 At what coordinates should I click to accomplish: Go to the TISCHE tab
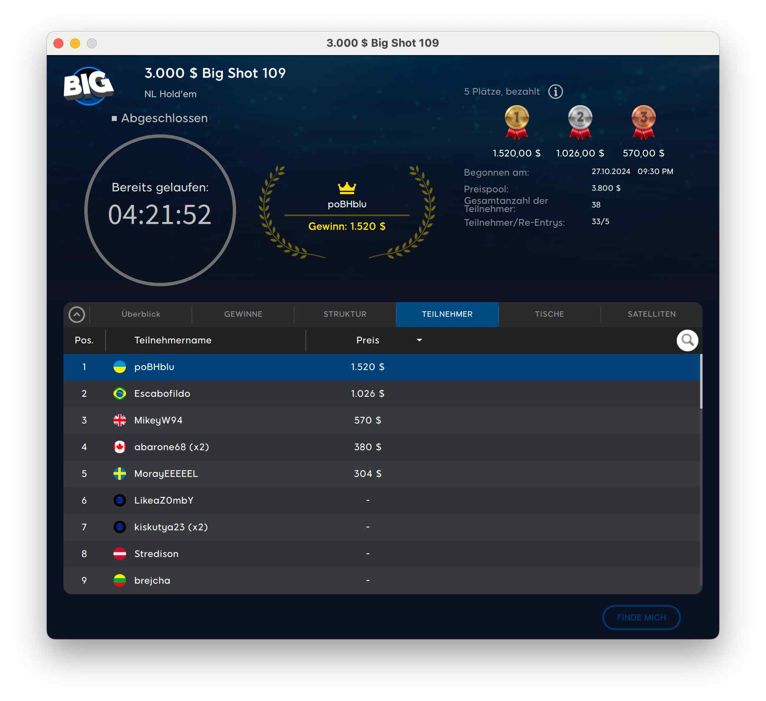549,314
